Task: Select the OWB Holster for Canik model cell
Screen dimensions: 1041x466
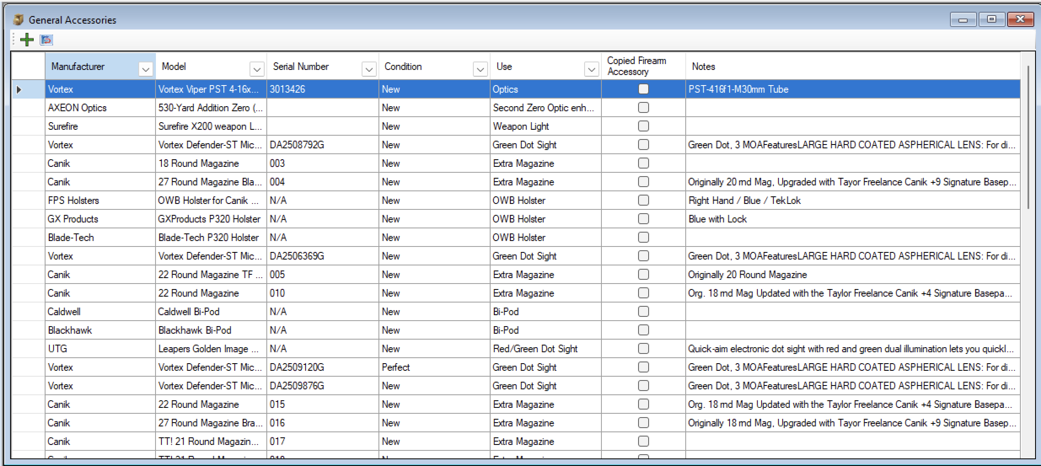Action: (211, 200)
